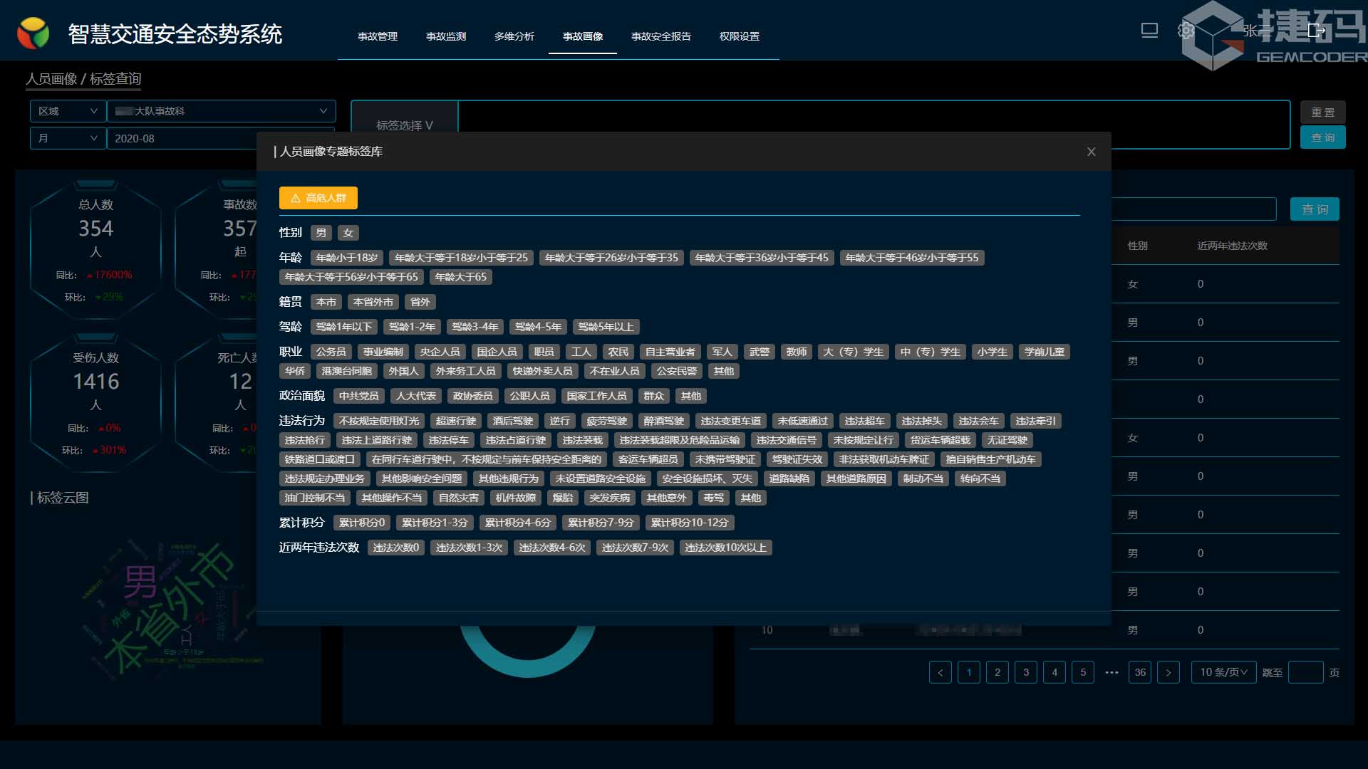Screen dimensions: 1368x769
Task: Click the colorful app logo
Action: coord(33,33)
